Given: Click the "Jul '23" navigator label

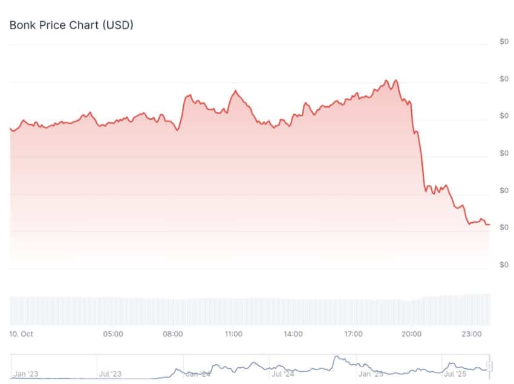Looking at the screenshot, I should tap(110, 374).
